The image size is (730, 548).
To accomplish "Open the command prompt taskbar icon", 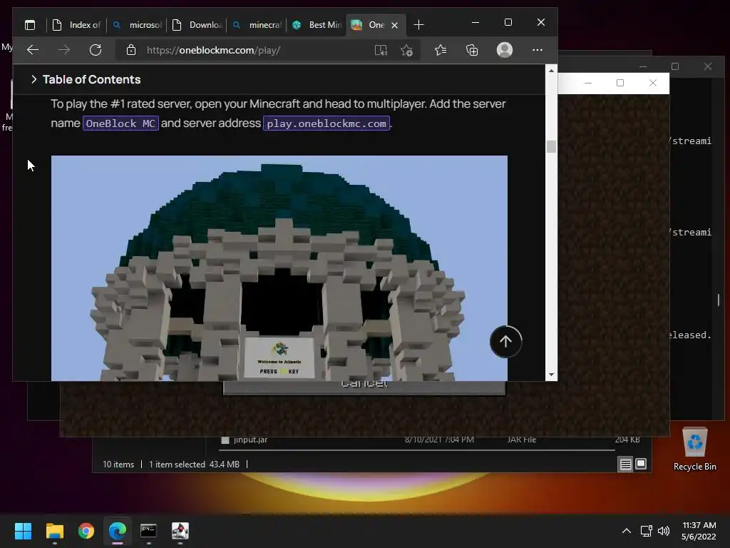I will (x=148, y=531).
